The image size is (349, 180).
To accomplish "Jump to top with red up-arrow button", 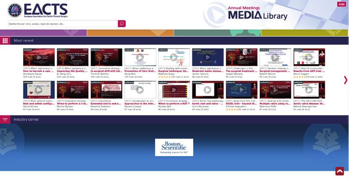I will [x=340, y=171].
